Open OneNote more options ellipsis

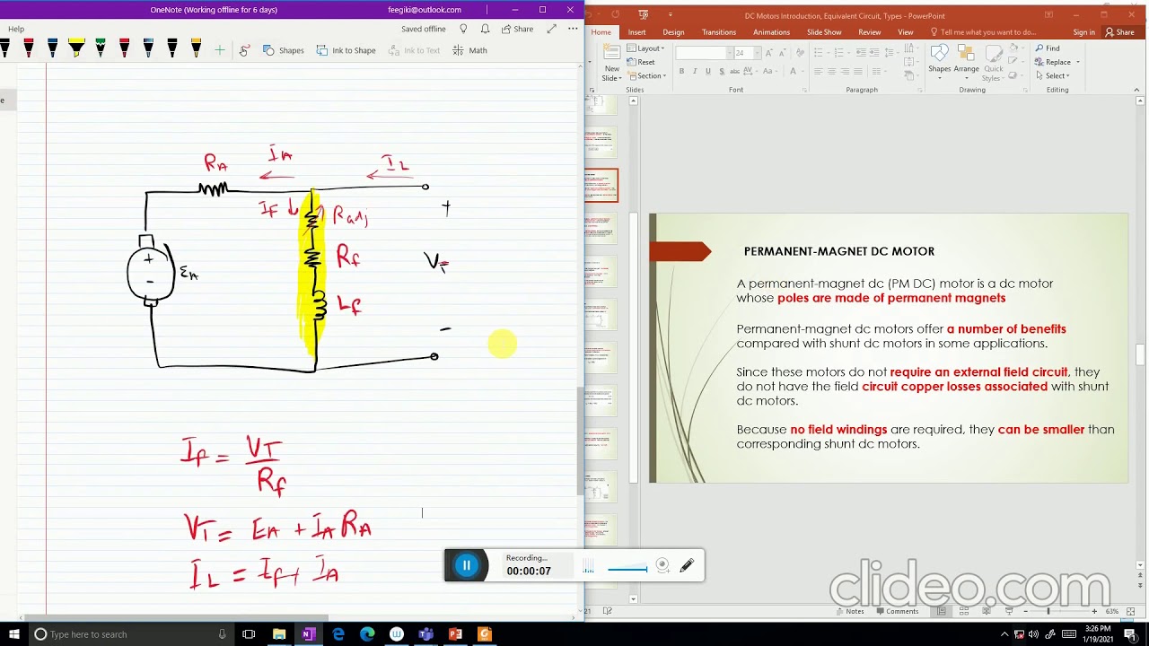[573, 29]
